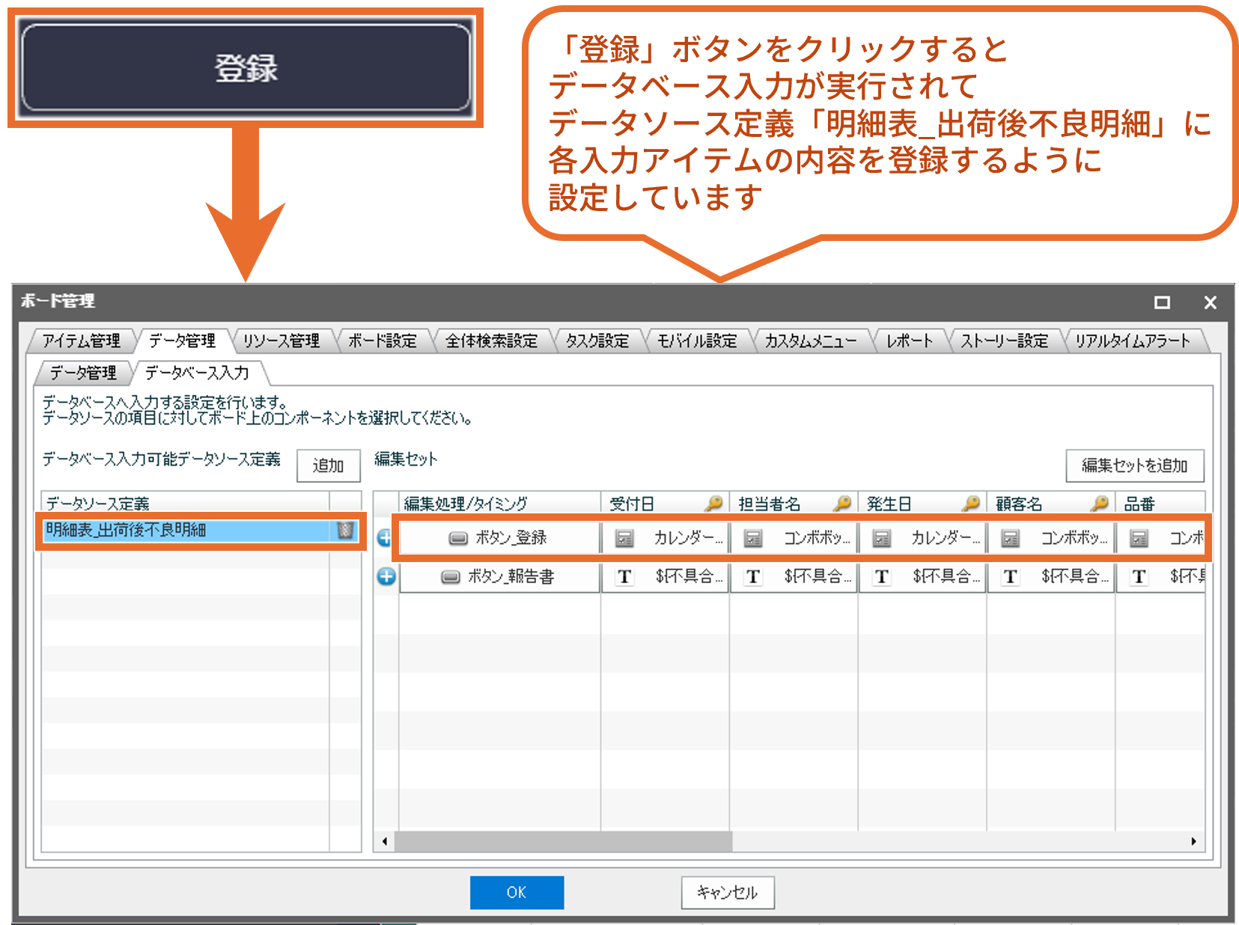Click the キャンセル button
Viewport: 1239px width, 925px height.
pos(728,892)
